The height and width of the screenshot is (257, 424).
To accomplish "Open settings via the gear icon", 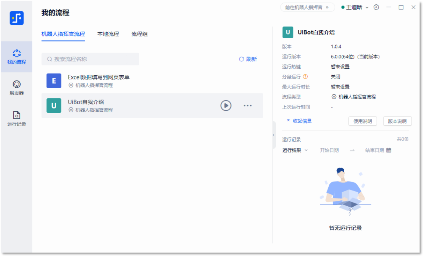I will [x=376, y=7].
